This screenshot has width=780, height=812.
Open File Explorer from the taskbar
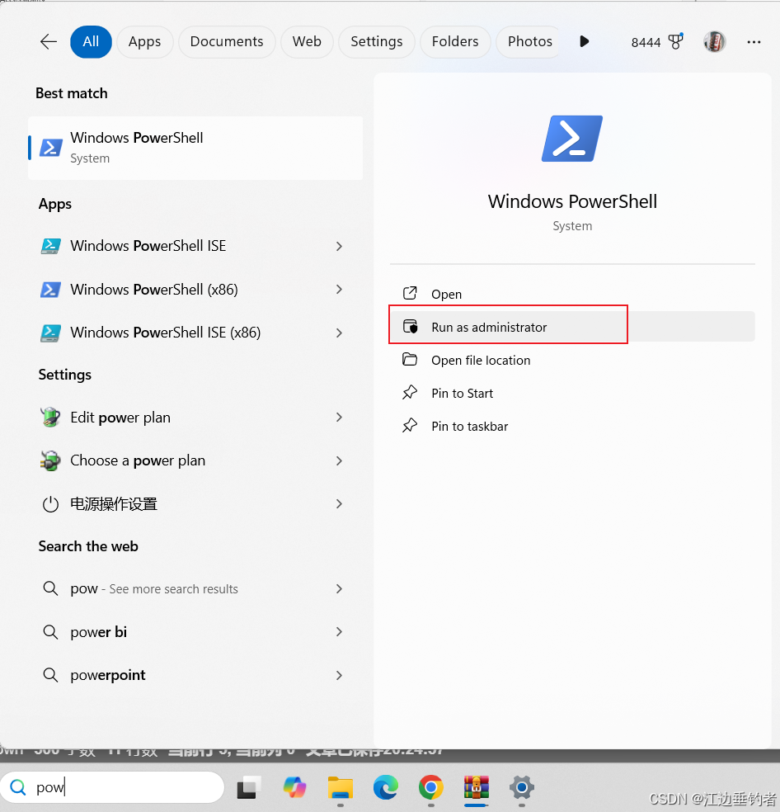click(340, 787)
